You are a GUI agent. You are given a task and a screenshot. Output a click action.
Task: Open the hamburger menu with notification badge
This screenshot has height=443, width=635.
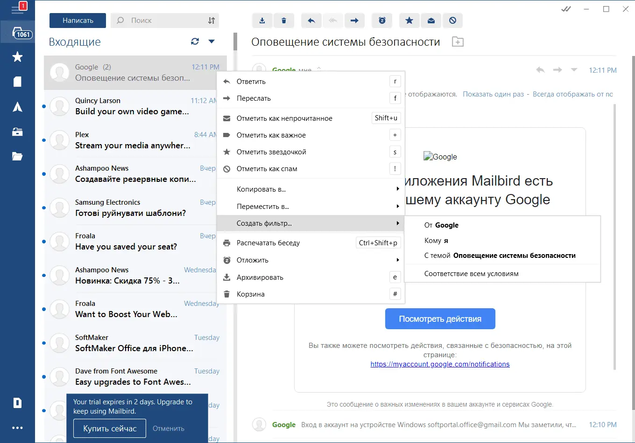[18, 9]
